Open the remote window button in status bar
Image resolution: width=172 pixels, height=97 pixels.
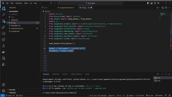(x=2, y=95)
